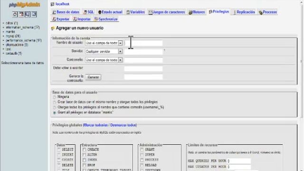Click the last icon under the phpMyAdmin logo
The image size is (304, 171).
(34, 14)
